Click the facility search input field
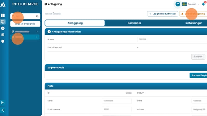 point(25,16)
